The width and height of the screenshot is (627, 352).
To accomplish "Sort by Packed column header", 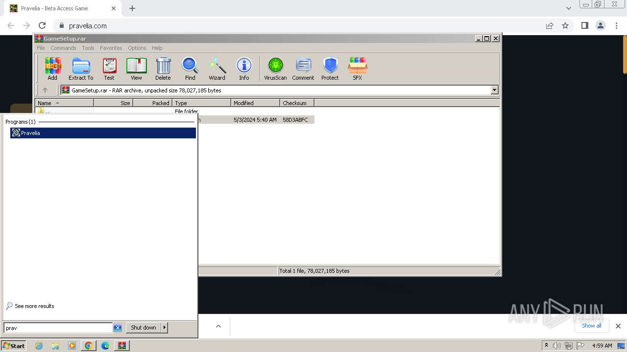I will coord(152,103).
